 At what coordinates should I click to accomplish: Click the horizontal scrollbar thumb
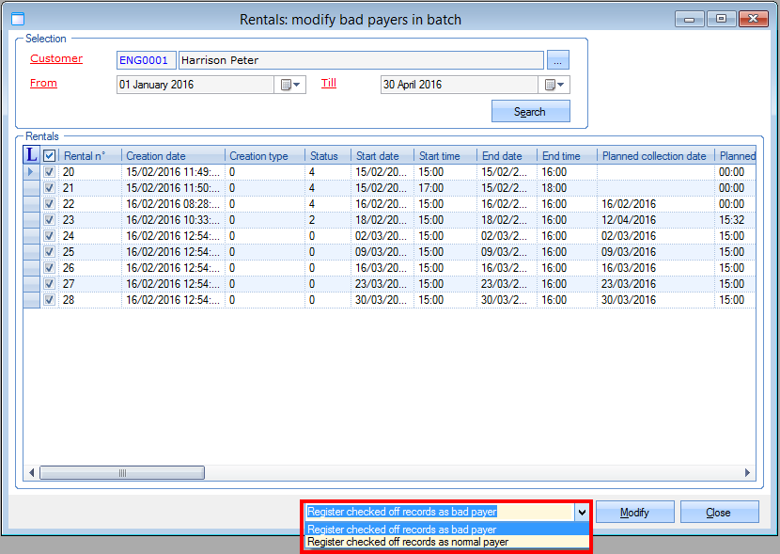coord(121,473)
